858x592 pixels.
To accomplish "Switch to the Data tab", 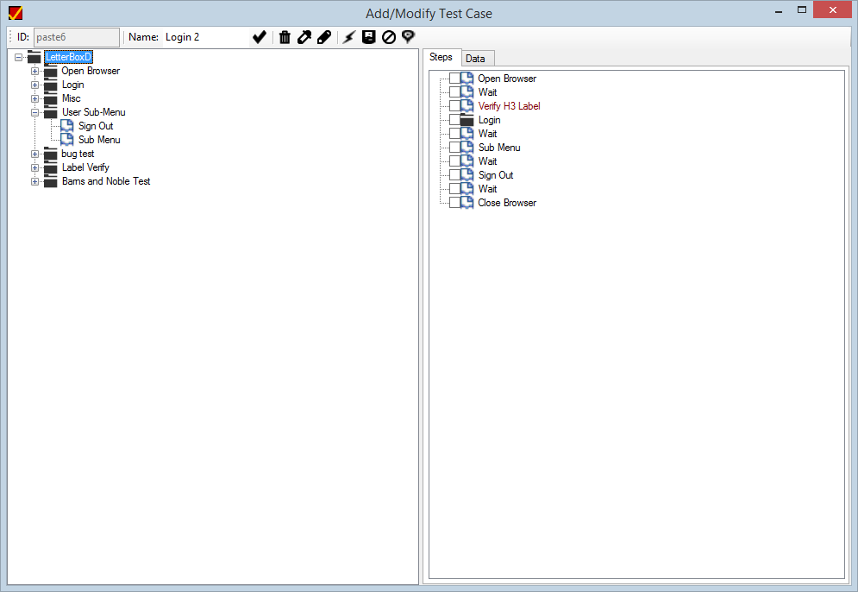I will [x=478, y=59].
